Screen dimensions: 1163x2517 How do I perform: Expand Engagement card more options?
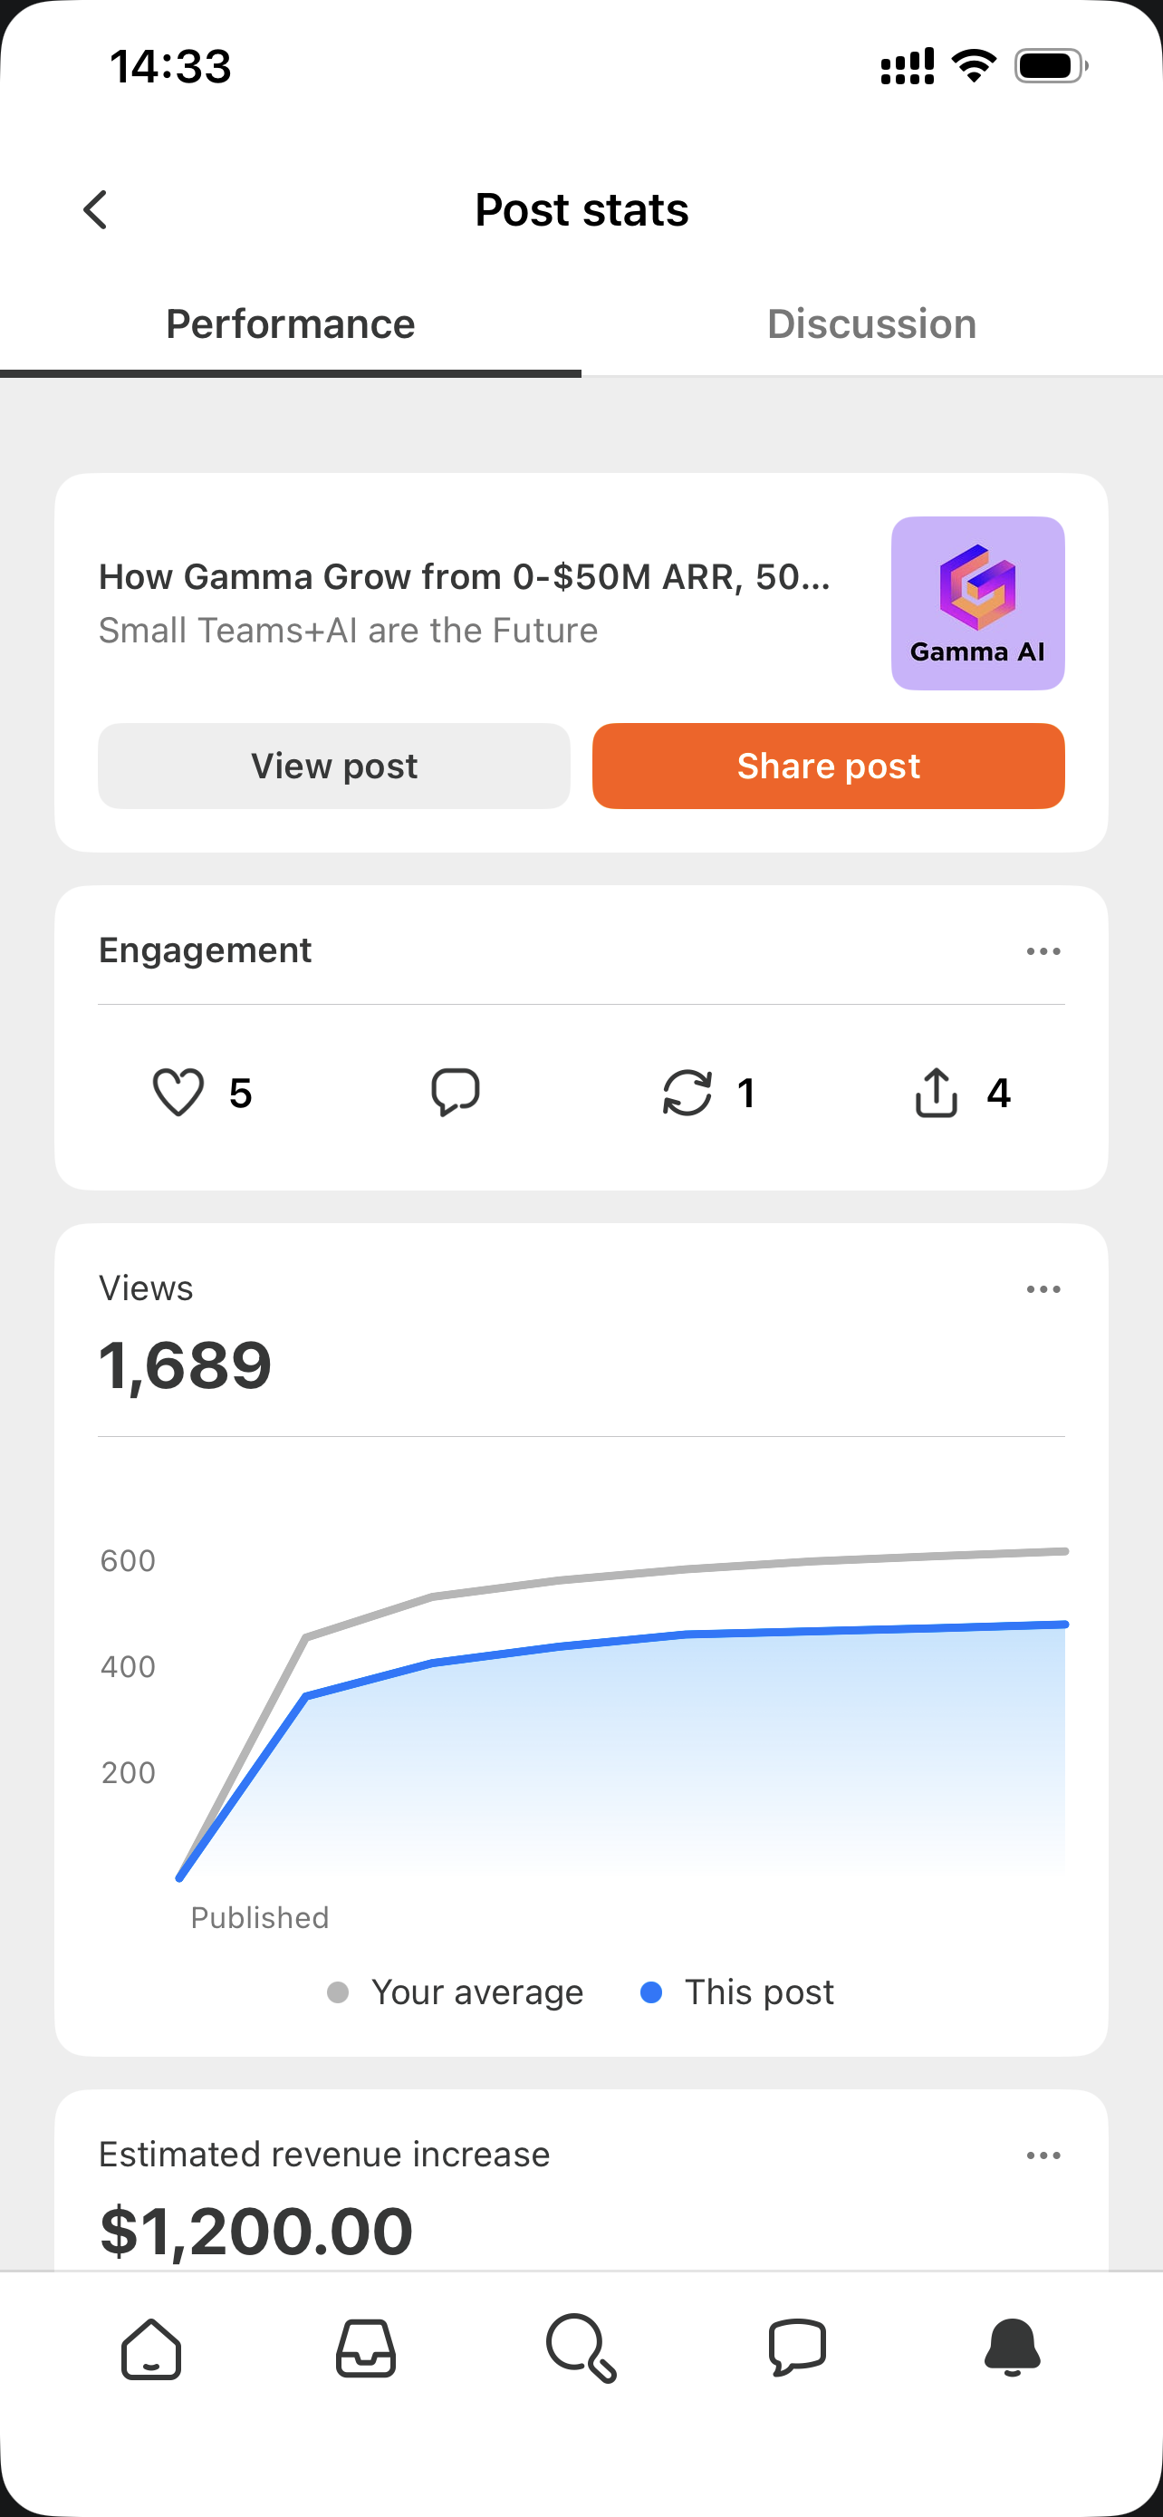(1043, 951)
